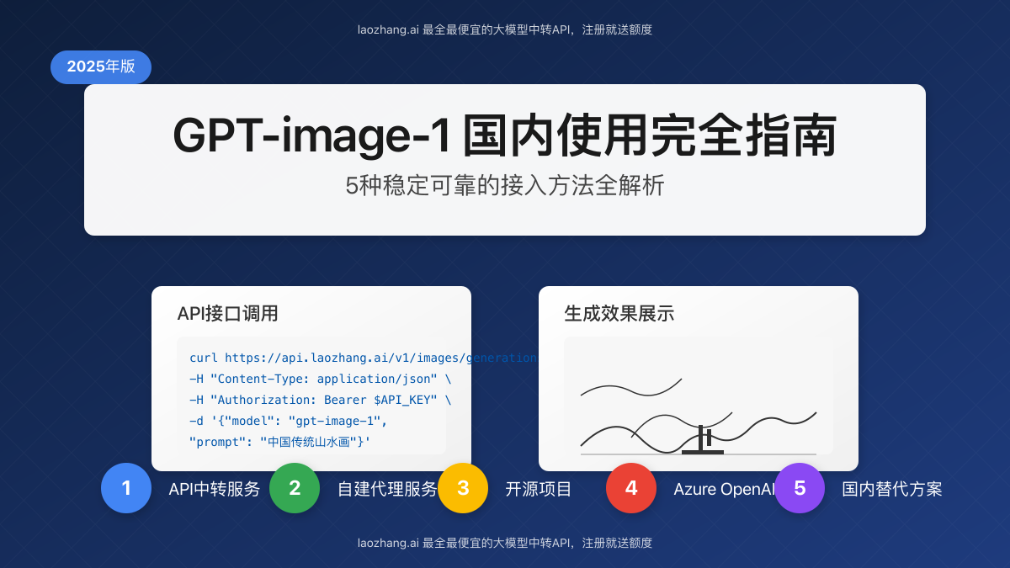Click the curl https://api.laozhang.ai code line
Screen dimensions: 1010x568
click(364, 358)
